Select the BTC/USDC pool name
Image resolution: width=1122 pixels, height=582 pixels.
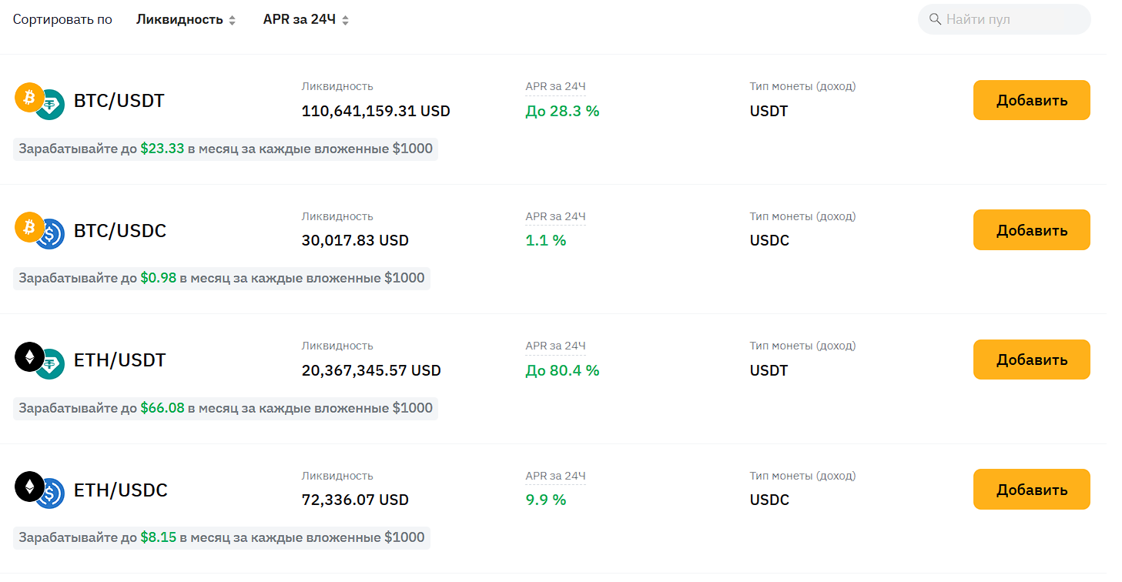point(120,230)
